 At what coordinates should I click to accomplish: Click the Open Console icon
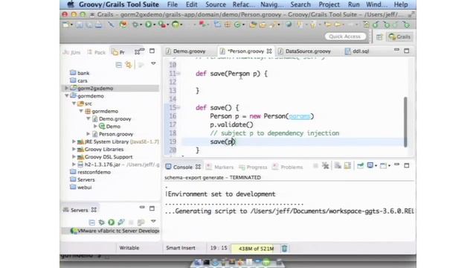[x=384, y=165]
